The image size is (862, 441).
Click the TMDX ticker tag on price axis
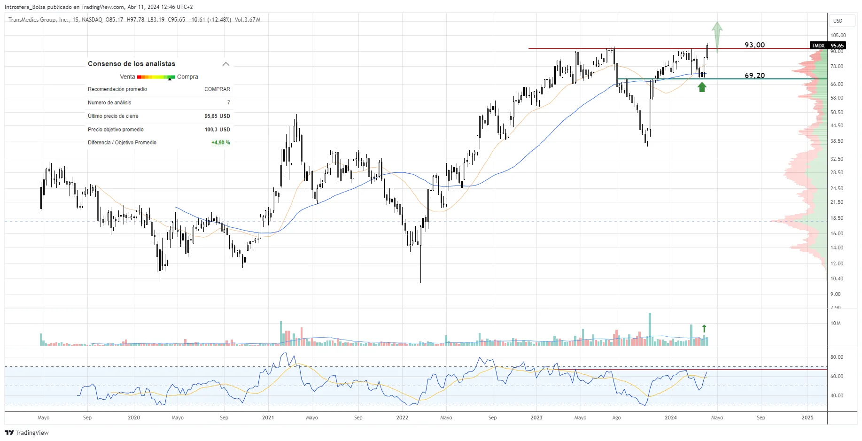tap(818, 46)
